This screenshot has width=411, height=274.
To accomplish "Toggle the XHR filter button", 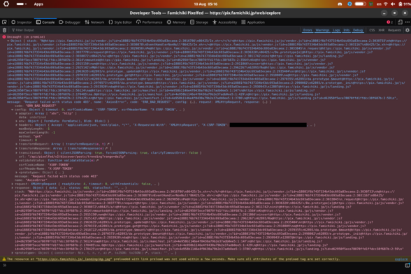I will 381,30.
